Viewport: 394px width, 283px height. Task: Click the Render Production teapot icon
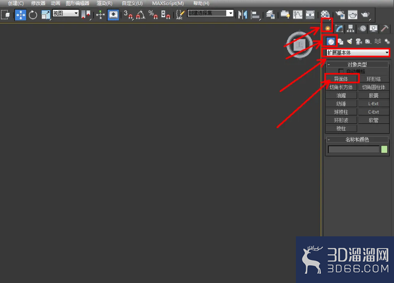point(366,15)
